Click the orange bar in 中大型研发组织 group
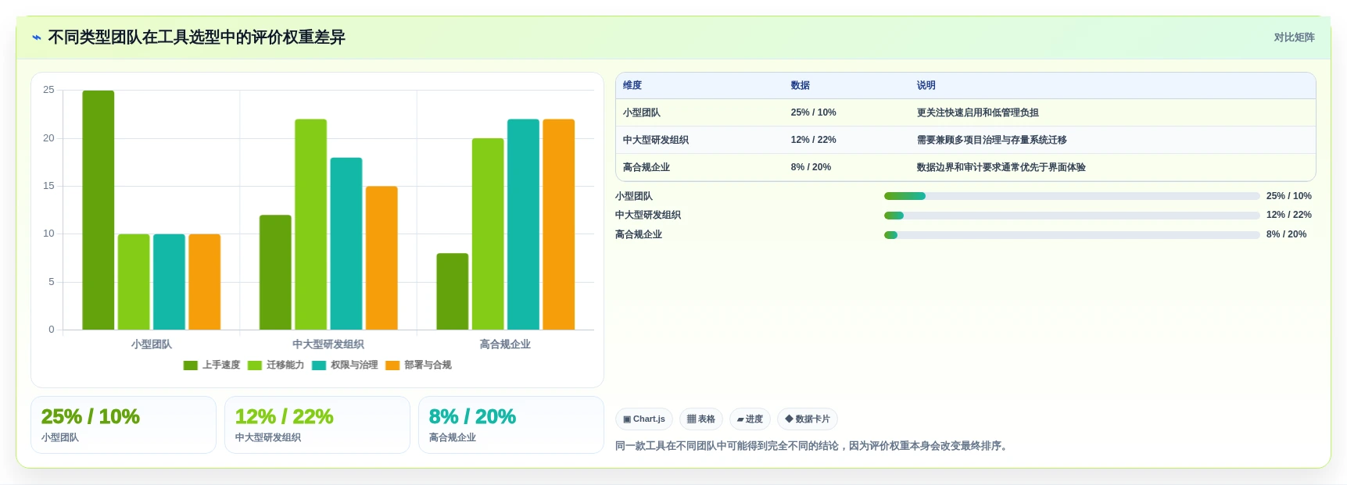This screenshot has width=1347, height=485. pyautogui.click(x=382, y=258)
